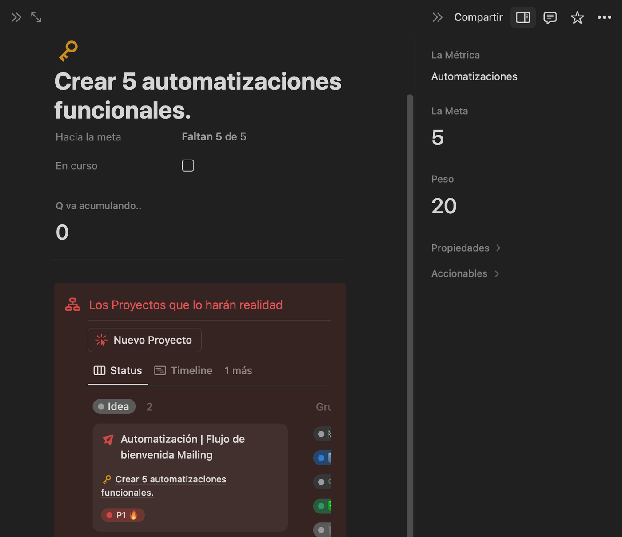Click the paper plane icon on the Automatización card
Screen dimensions: 622x537
pos(107,440)
